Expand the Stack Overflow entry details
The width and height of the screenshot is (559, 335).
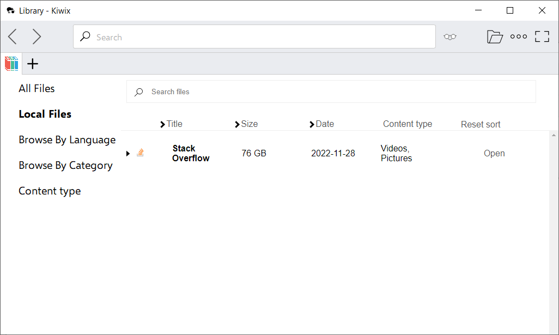point(127,153)
